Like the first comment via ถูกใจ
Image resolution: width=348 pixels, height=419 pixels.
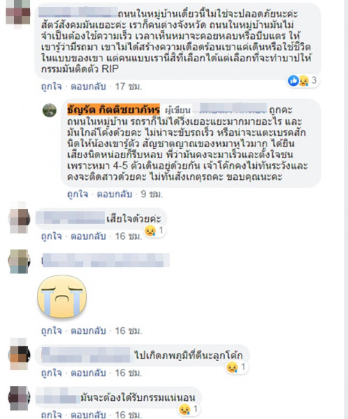52,86
